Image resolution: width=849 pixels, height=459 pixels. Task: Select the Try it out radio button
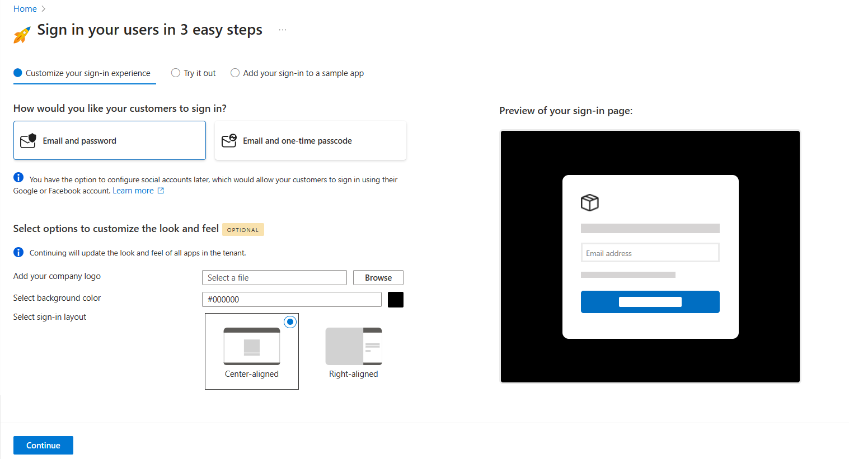point(176,73)
